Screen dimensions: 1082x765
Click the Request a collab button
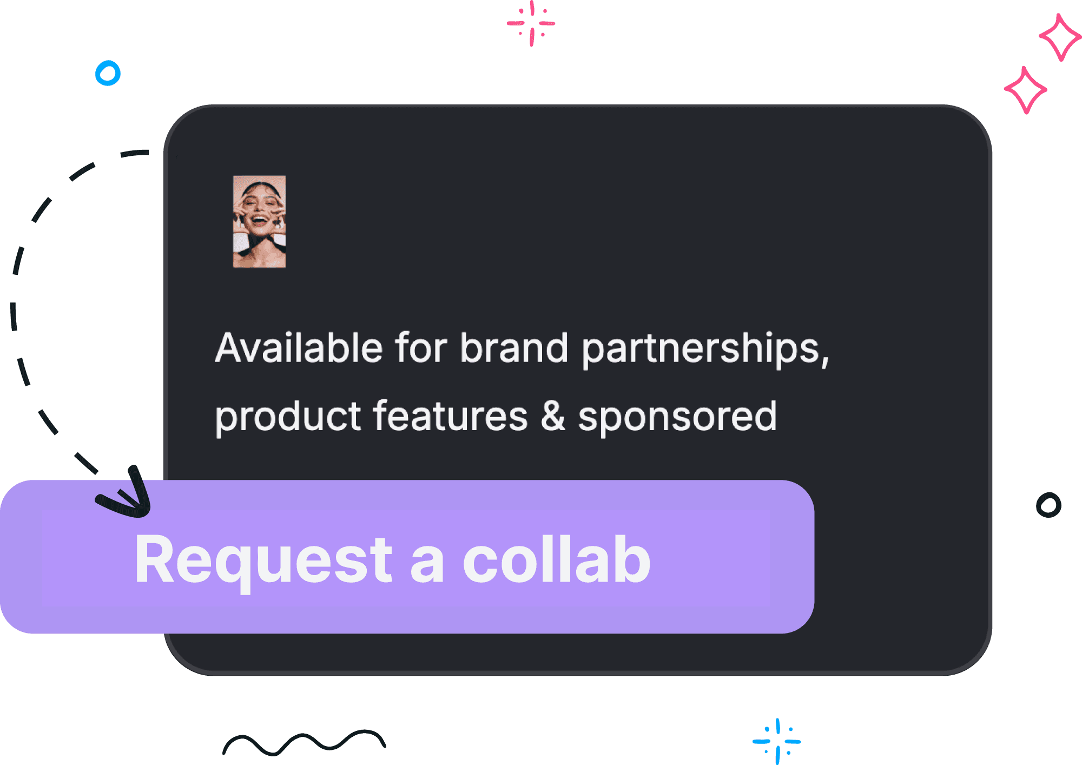pos(407,557)
